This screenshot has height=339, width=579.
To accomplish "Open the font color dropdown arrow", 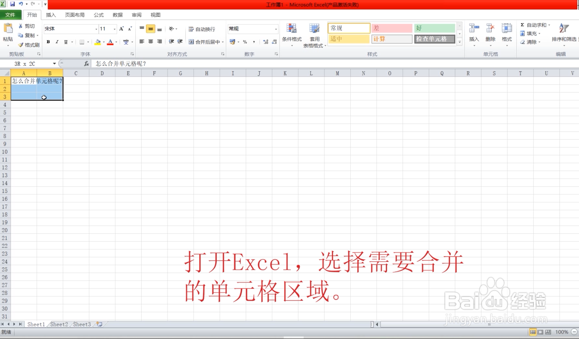I will coord(116,42).
